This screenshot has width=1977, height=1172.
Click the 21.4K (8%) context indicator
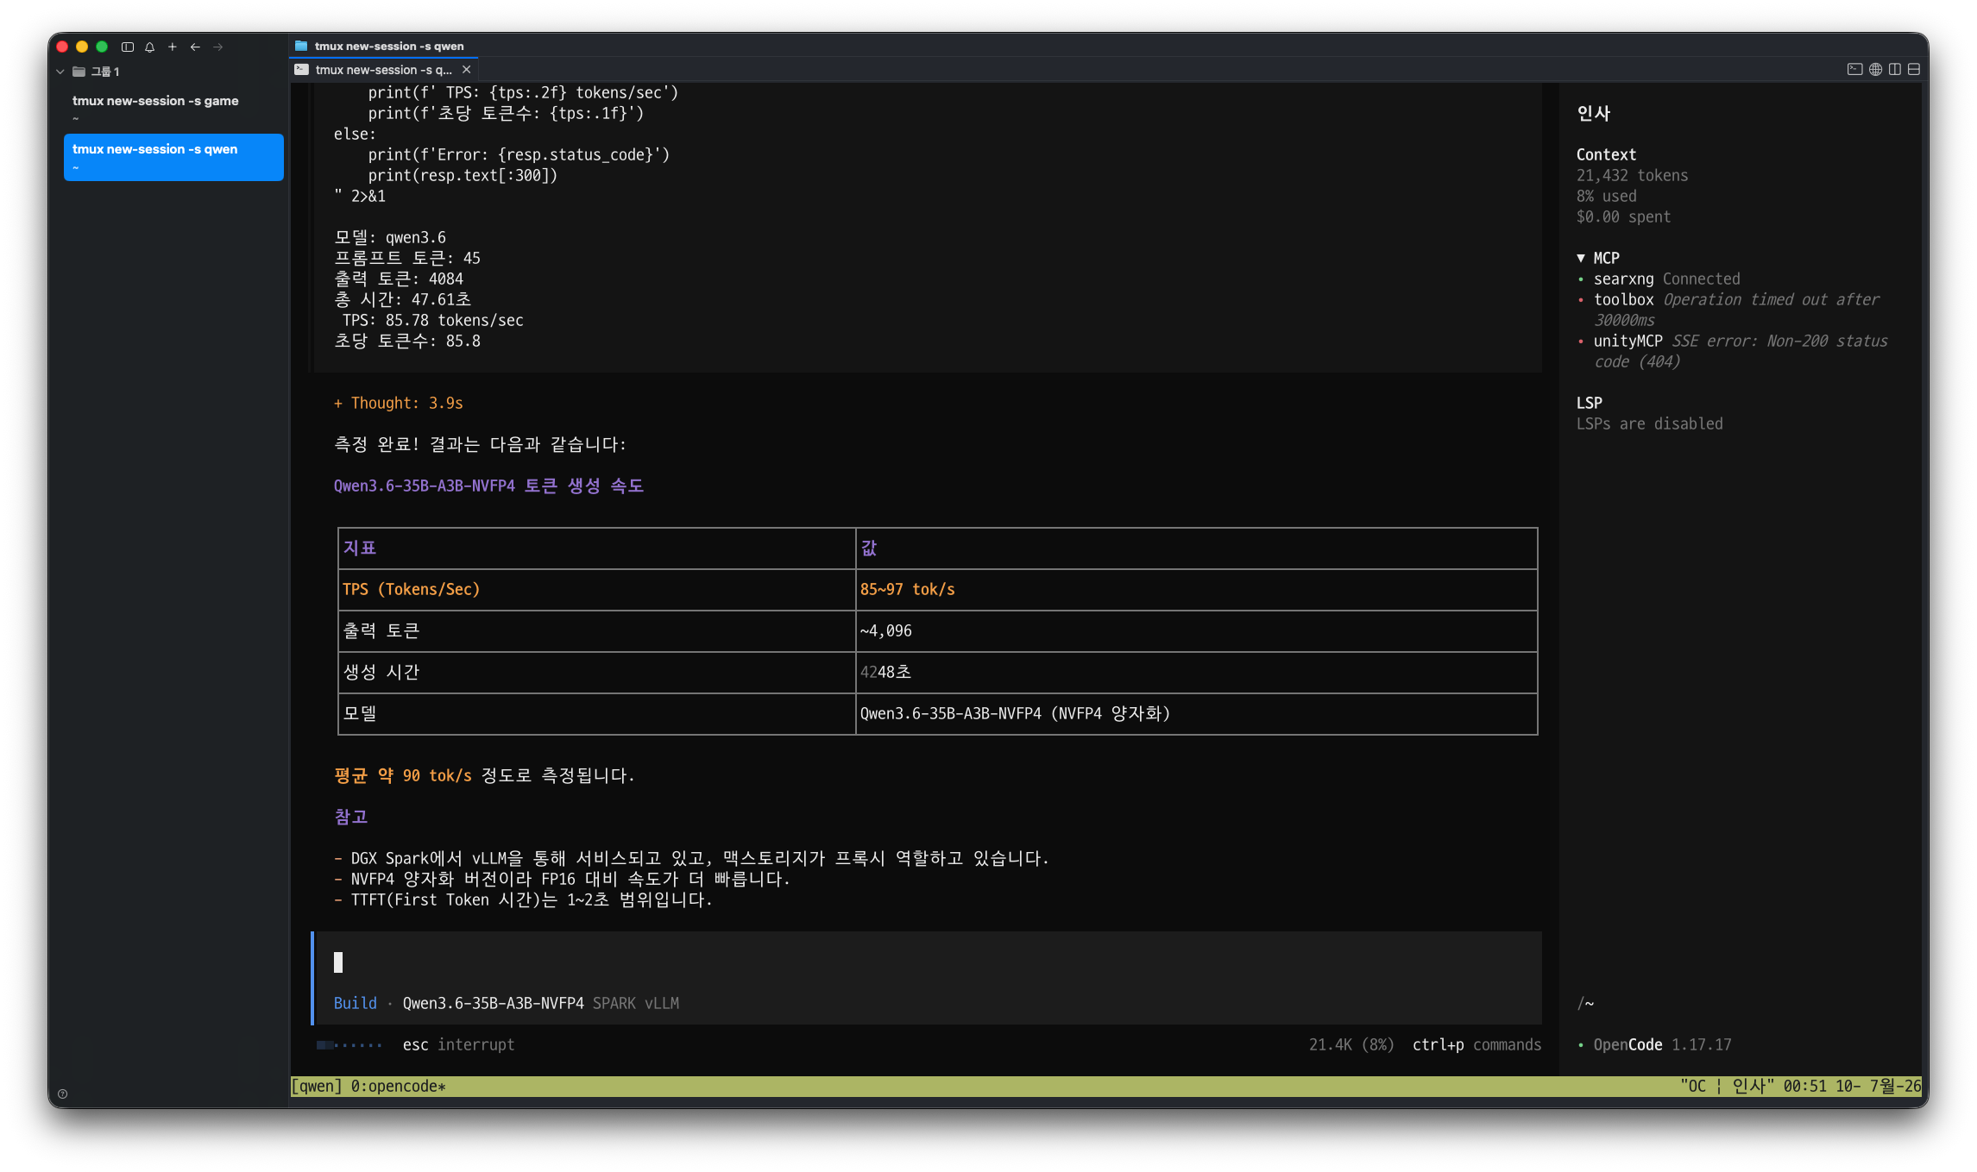(x=1351, y=1044)
